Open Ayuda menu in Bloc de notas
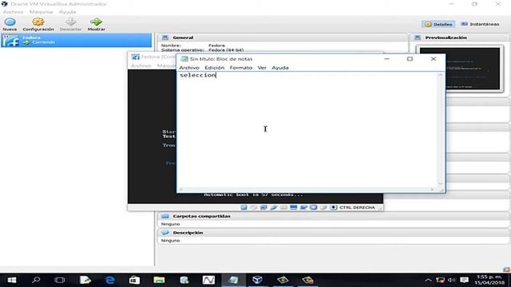This screenshot has width=511, height=287. tap(280, 68)
